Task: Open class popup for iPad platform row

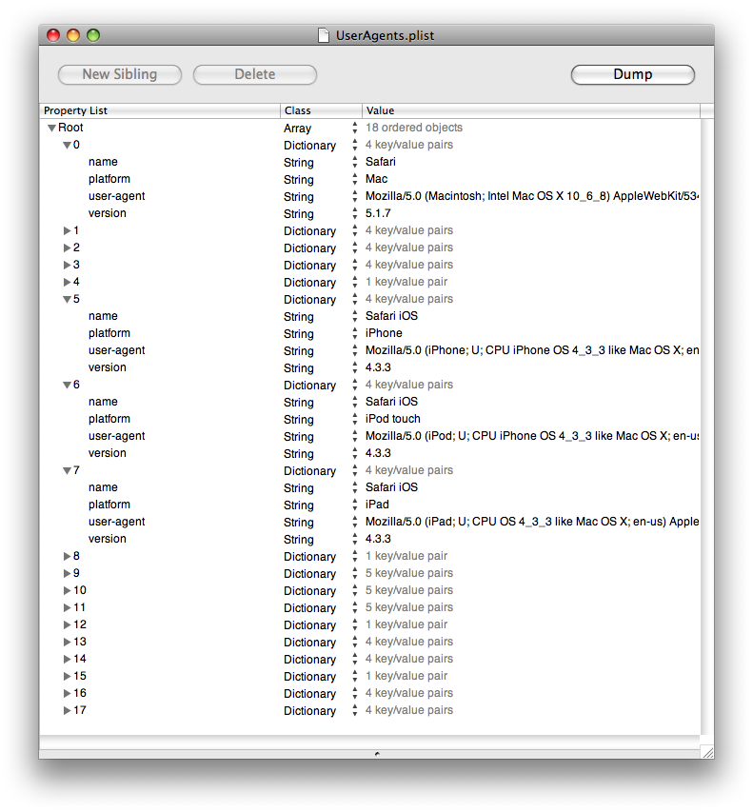Action: [x=354, y=505]
